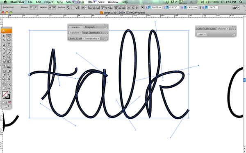Open the Align tab

click(x=86, y=33)
